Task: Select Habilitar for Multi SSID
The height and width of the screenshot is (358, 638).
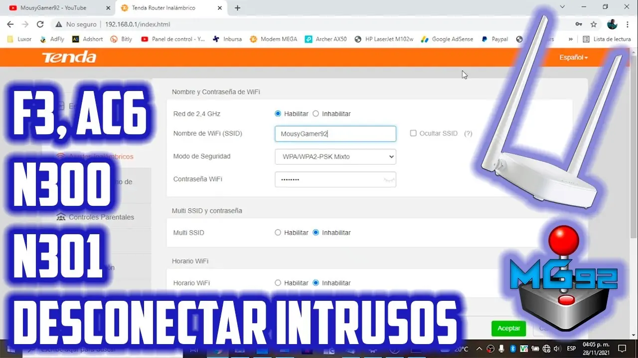Action: (x=278, y=233)
